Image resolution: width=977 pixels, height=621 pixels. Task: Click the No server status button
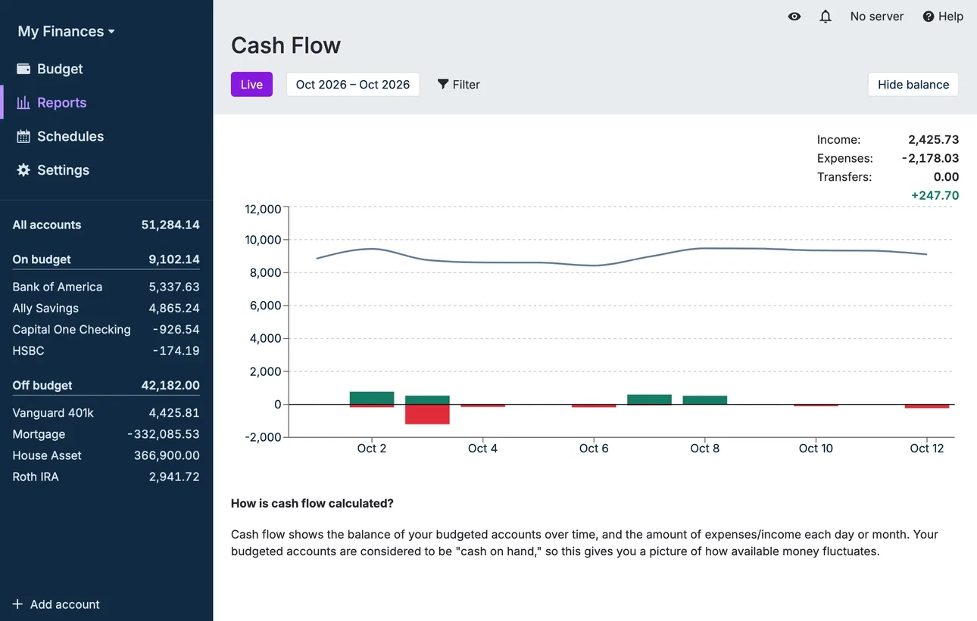[877, 16]
